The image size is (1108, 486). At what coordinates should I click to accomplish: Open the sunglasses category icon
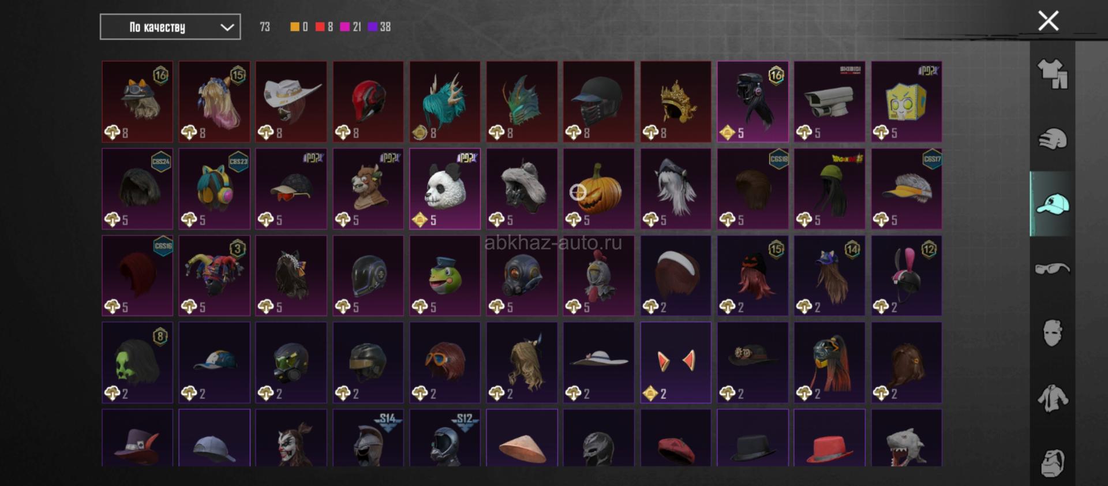[1053, 268]
